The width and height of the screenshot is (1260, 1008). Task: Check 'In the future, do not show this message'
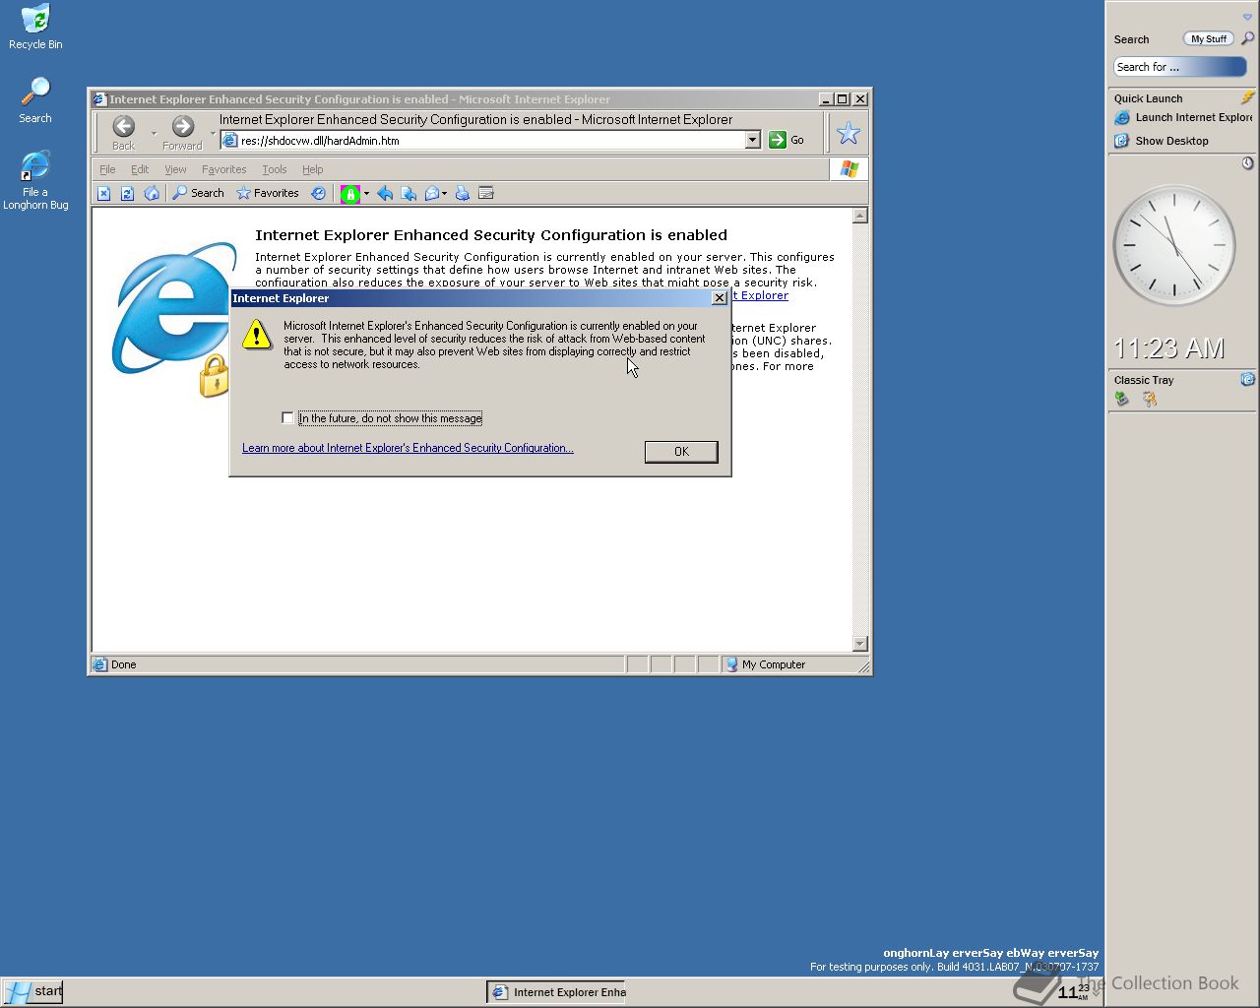tap(287, 418)
